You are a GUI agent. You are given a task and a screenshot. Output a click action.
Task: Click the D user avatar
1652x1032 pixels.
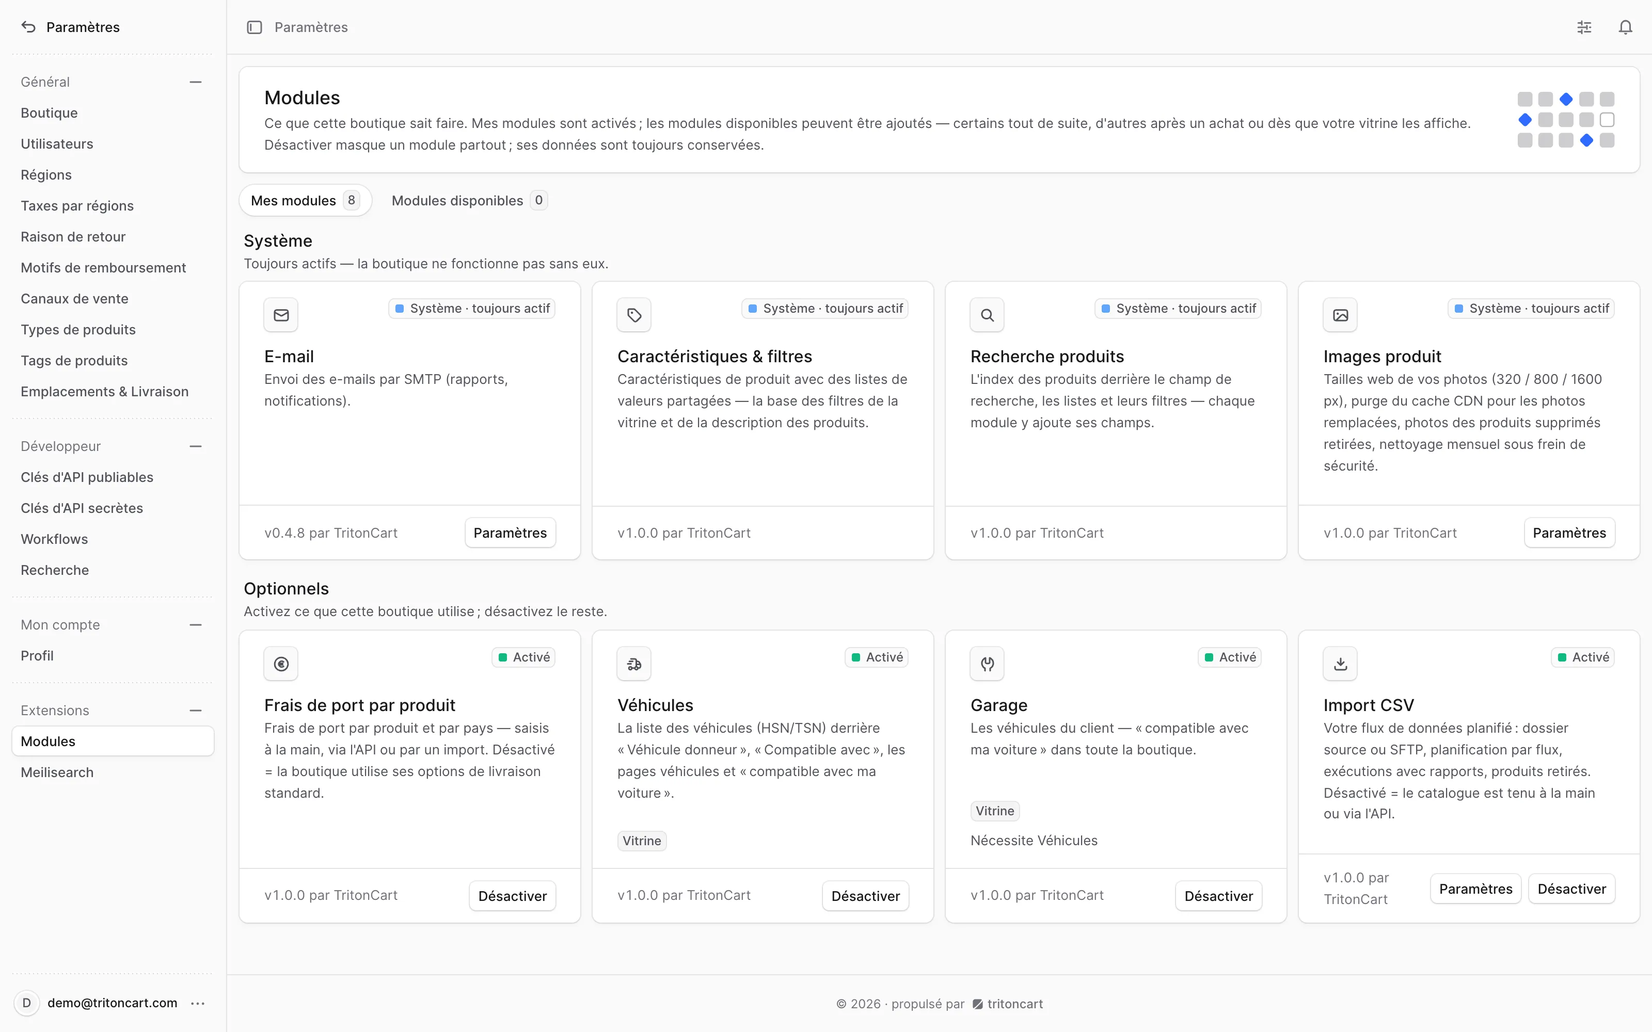pos(27,1003)
